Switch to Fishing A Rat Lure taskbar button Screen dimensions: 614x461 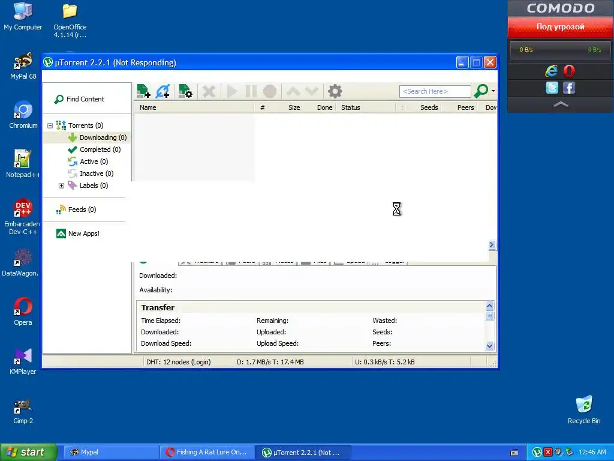[207, 453]
